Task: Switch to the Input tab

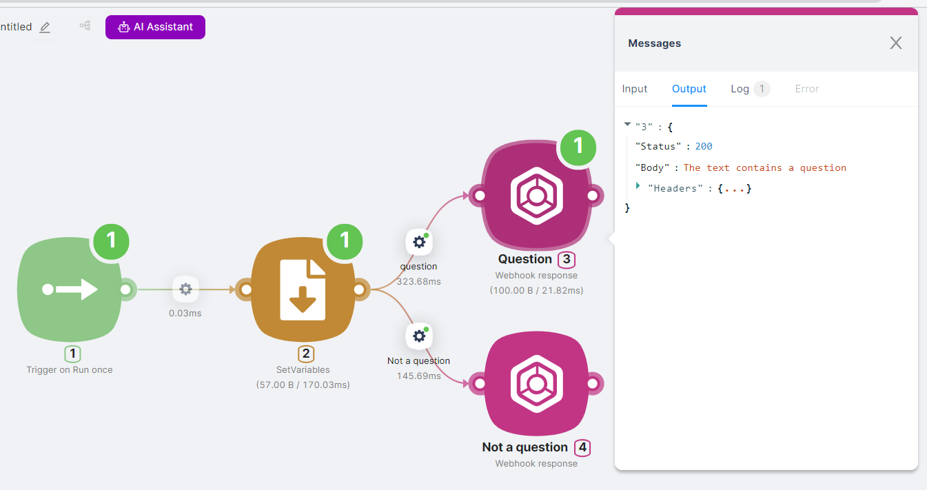Action: click(x=635, y=89)
